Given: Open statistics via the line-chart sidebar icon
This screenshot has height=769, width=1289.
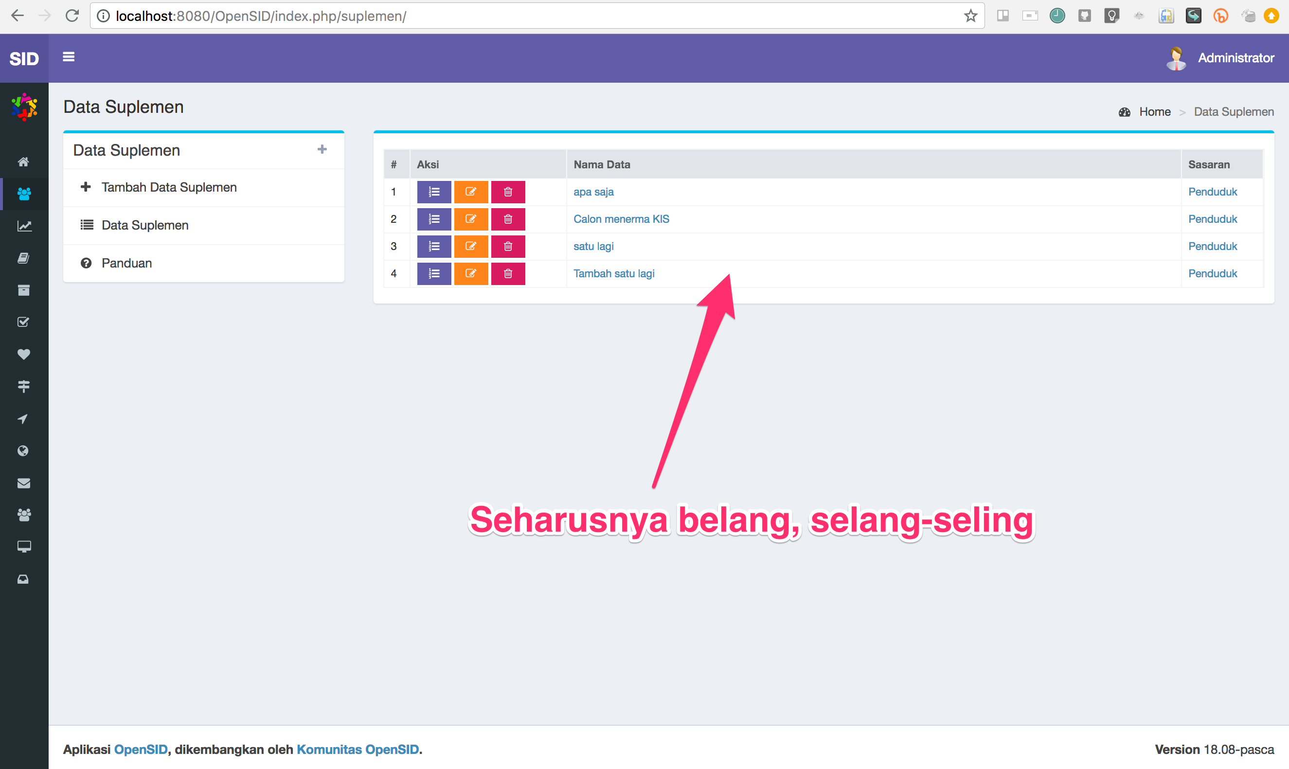Looking at the screenshot, I should [23, 226].
